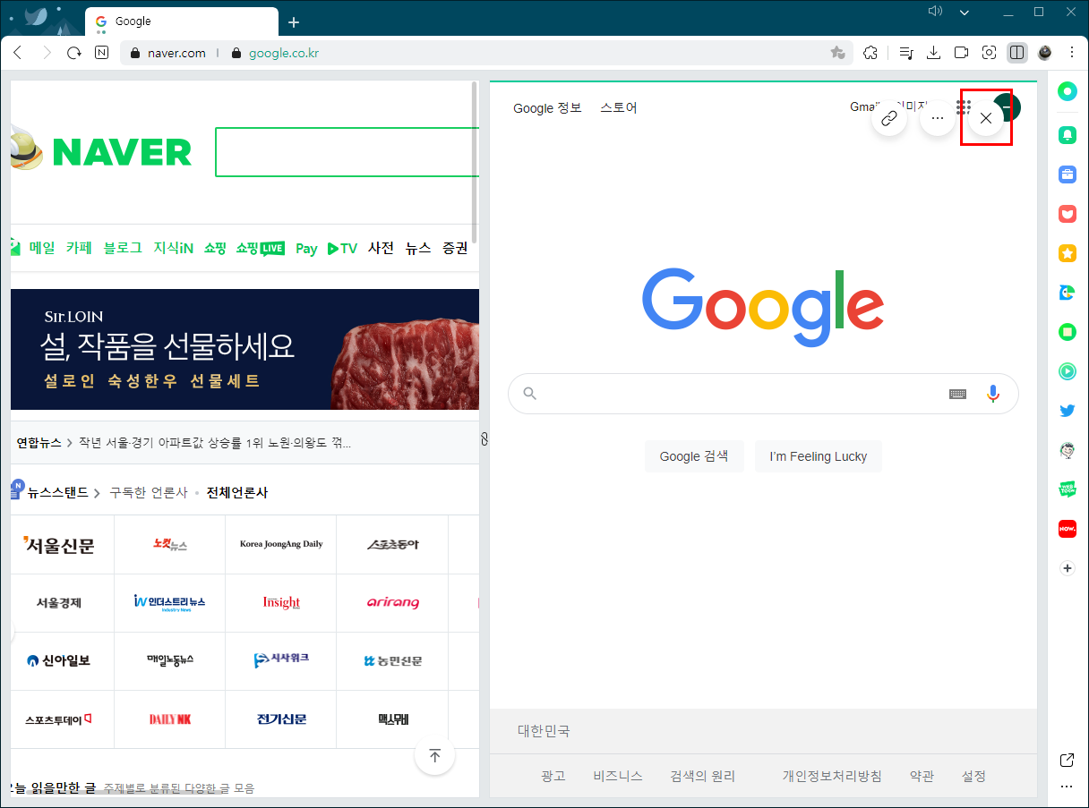
Task: Open the notifications bell in the sidebar
Action: (1067, 134)
